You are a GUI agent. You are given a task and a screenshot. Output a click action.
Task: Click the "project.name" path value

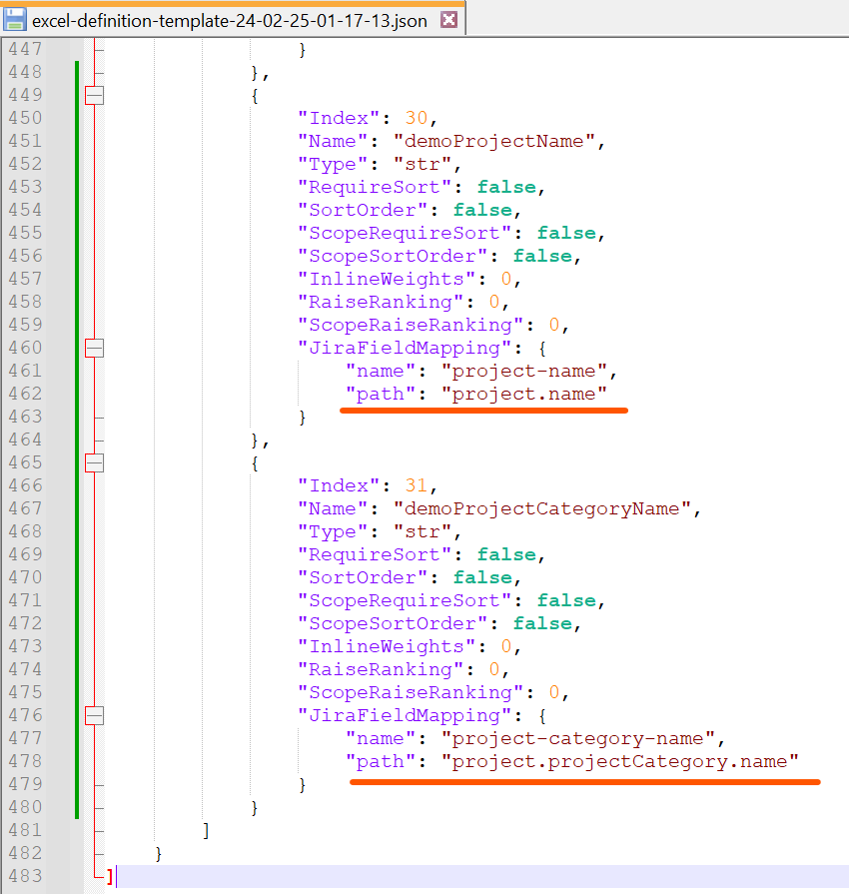click(x=524, y=394)
